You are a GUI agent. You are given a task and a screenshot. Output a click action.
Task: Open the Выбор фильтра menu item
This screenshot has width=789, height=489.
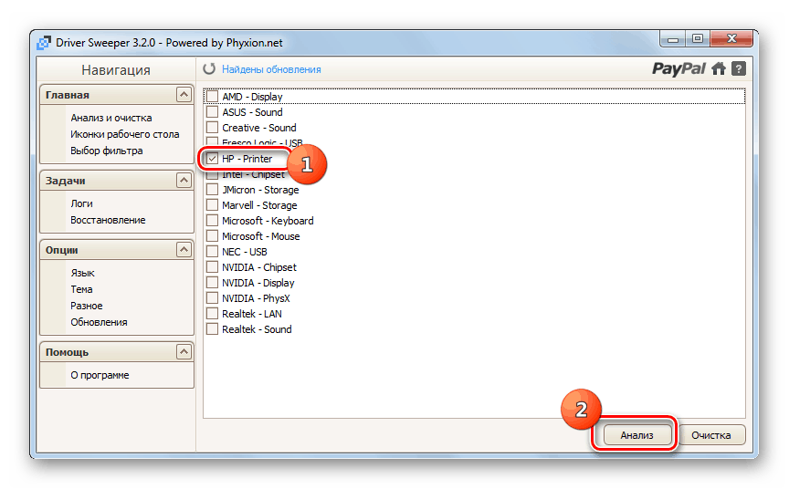coord(106,151)
